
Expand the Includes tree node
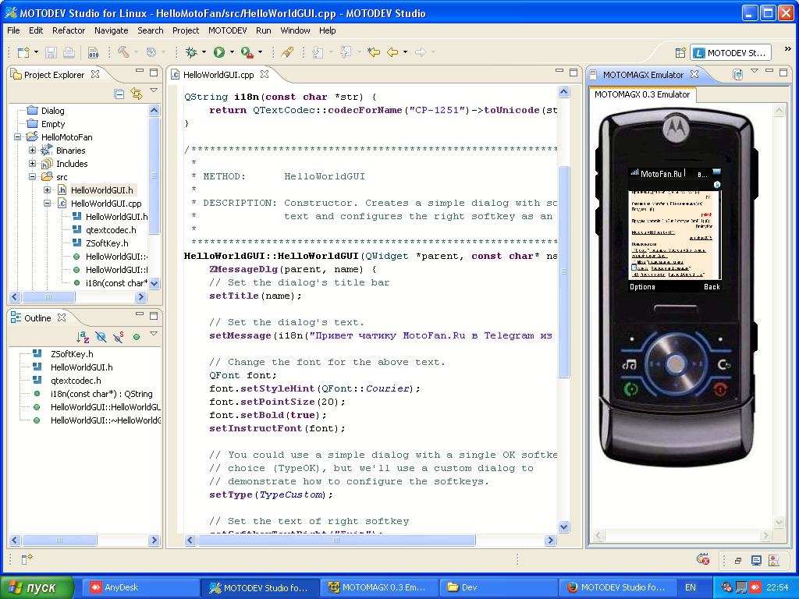pos(32,164)
